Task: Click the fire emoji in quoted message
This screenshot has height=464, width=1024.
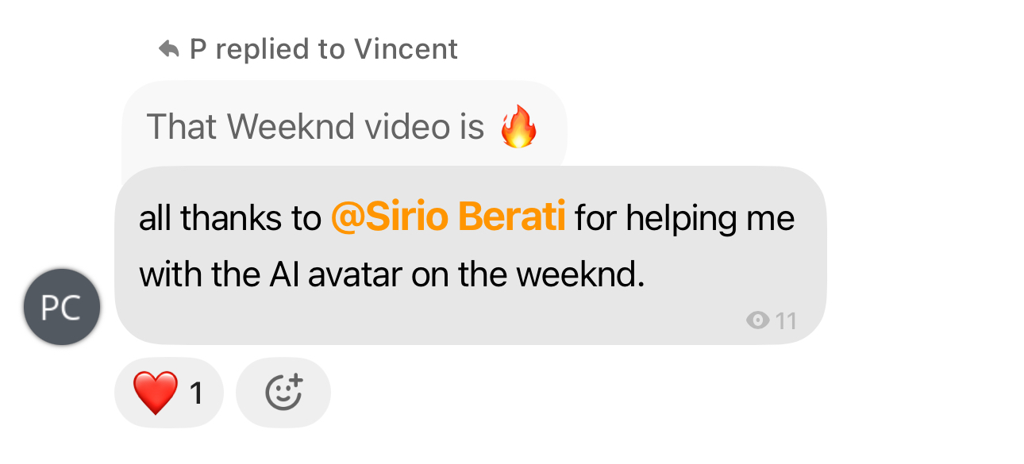Action: [x=518, y=127]
